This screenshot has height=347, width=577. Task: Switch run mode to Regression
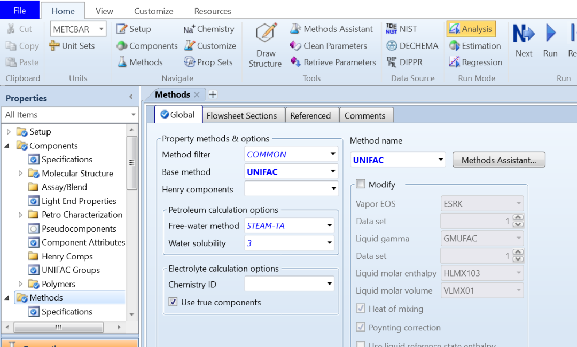point(475,62)
